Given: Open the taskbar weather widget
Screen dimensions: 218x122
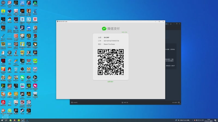Looking at the screenshot, I should [183, 120].
